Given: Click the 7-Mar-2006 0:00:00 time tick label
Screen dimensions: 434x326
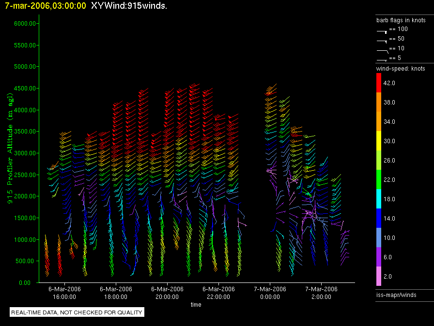Looking at the screenshot, I should [x=270, y=293].
